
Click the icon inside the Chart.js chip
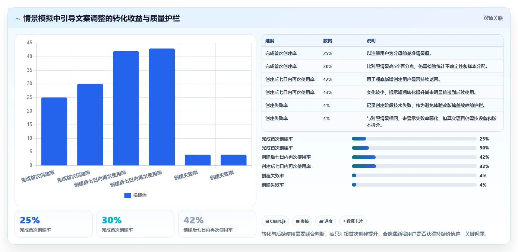click(x=267, y=221)
